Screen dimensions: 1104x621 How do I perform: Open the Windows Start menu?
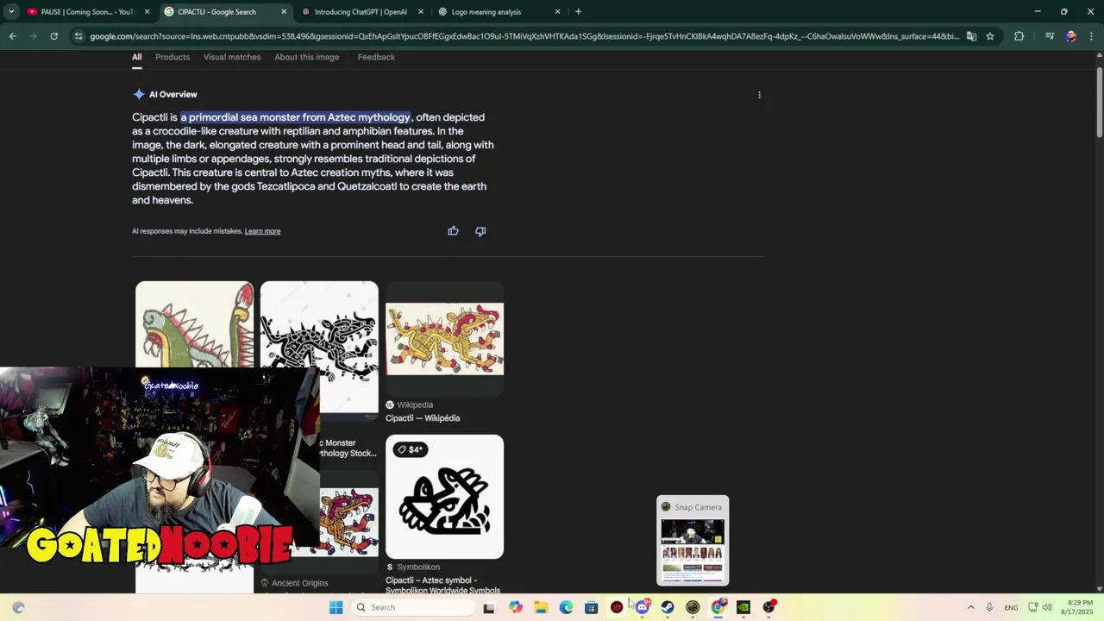click(336, 607)
